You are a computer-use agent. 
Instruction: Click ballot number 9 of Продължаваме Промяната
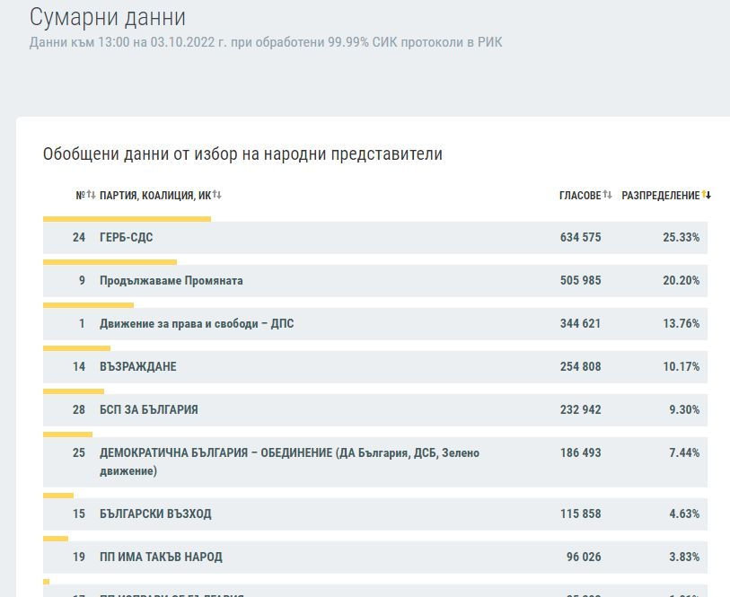coord(82,281)
